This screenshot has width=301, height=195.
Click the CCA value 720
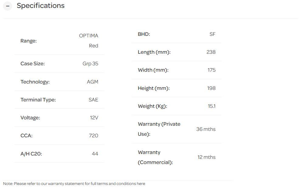94,135
